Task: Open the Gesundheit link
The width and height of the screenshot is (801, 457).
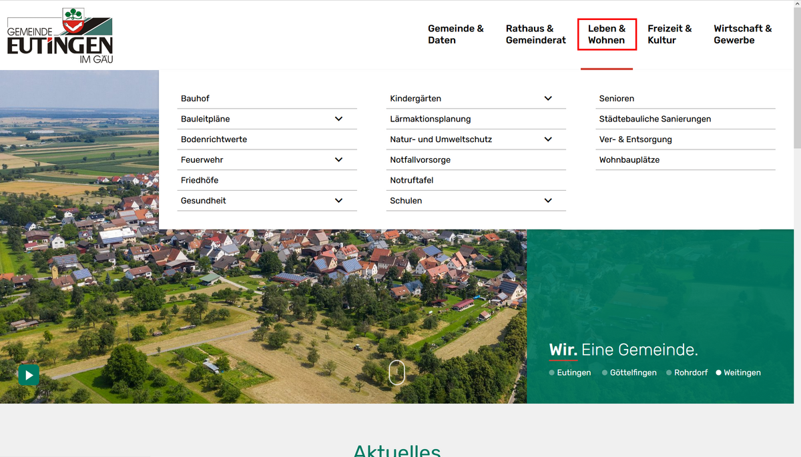Action: [204, 201]
